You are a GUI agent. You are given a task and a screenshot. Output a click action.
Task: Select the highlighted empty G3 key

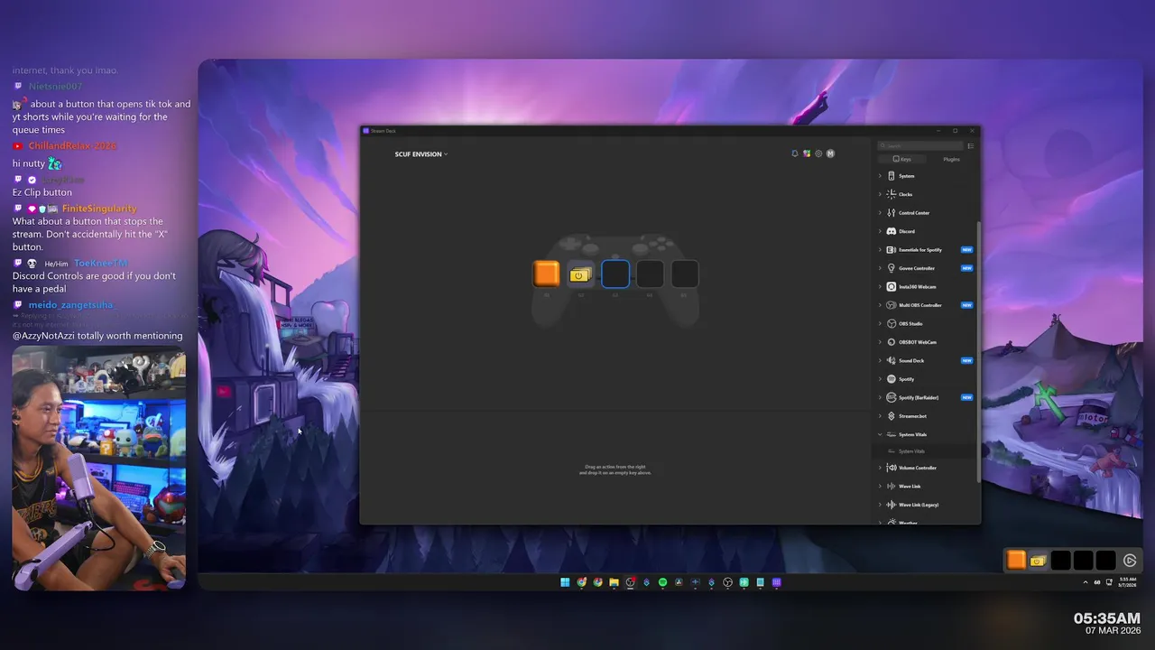point(615,274)
